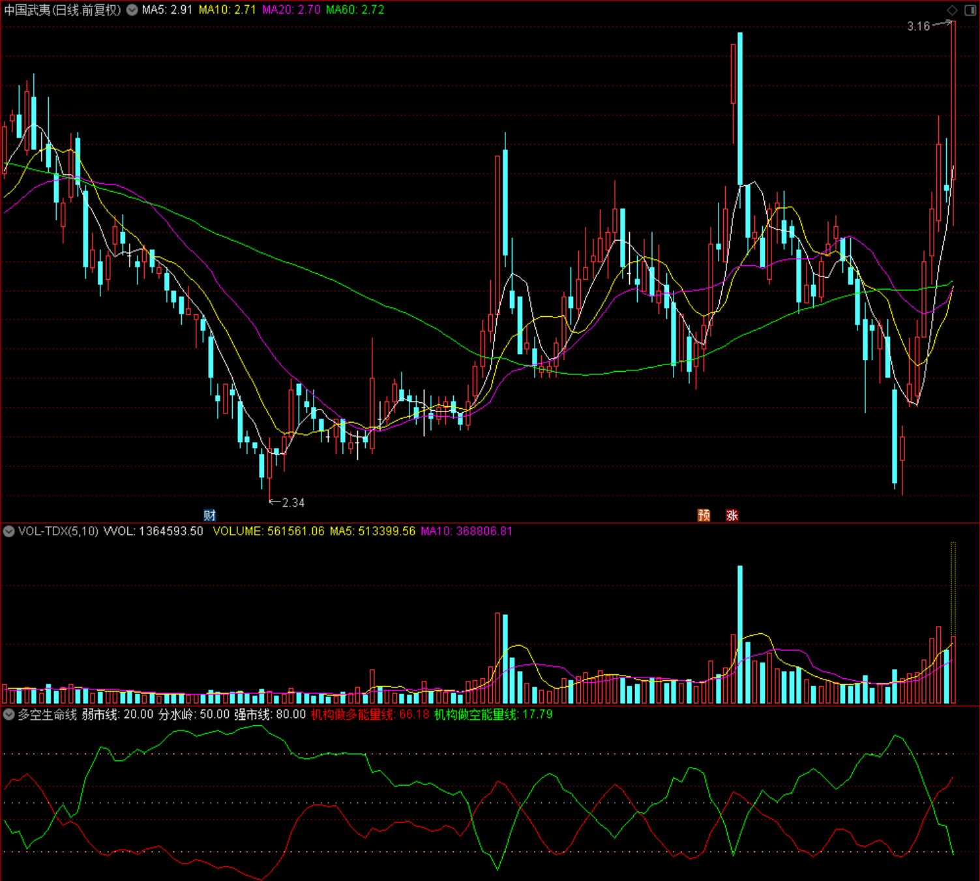Select the tallest cyan volume bar
Viewport: 980px width, 881px height.
pyautogui.click(x=740, y=635)
